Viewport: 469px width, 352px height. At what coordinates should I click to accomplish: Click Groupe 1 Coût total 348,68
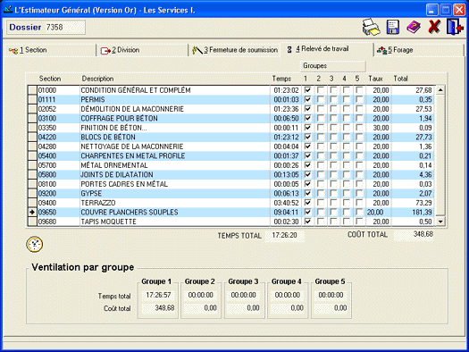pyautogui.click(x=158, y=308)
